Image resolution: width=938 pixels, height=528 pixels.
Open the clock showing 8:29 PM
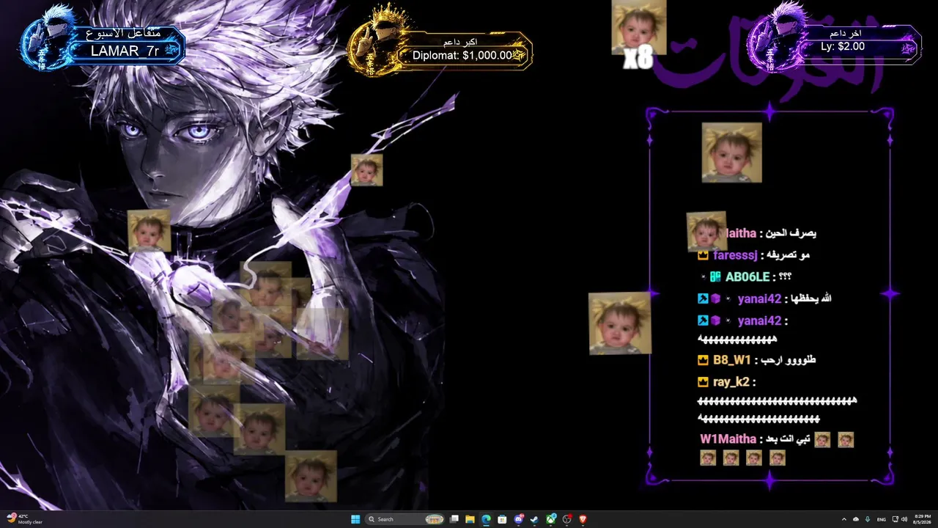point(920,519)
